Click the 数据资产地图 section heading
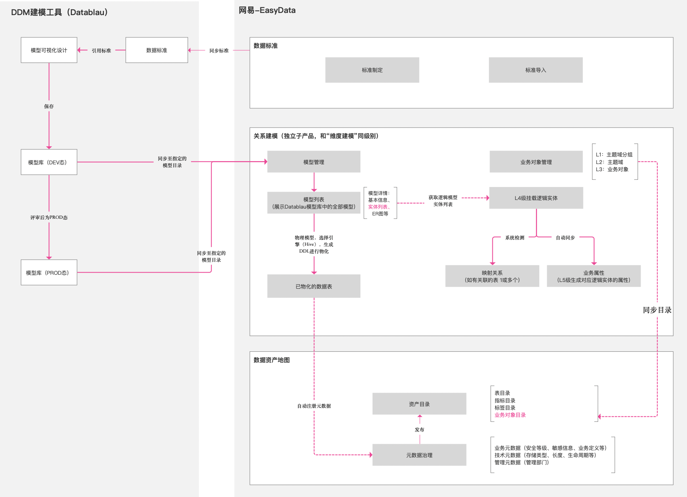 (x=272, y=360)
